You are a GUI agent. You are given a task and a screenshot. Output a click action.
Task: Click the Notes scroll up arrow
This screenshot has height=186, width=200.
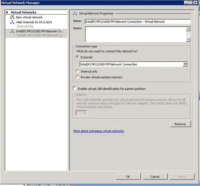pyautogui.click(x=188, y=29)
